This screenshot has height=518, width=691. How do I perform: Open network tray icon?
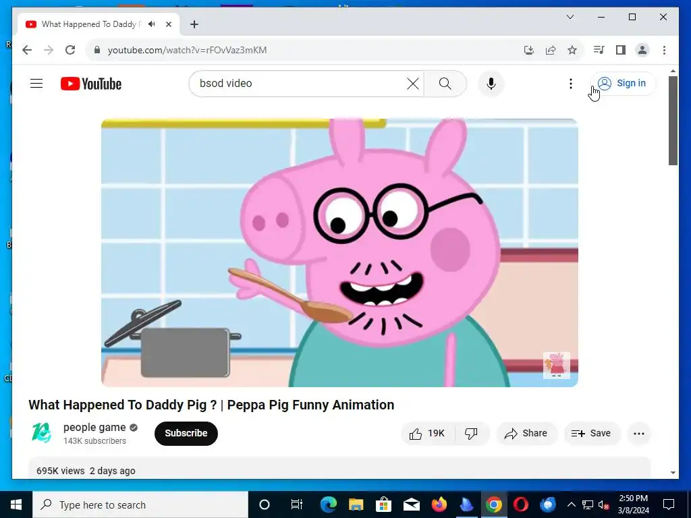click(x=588, y=505)
